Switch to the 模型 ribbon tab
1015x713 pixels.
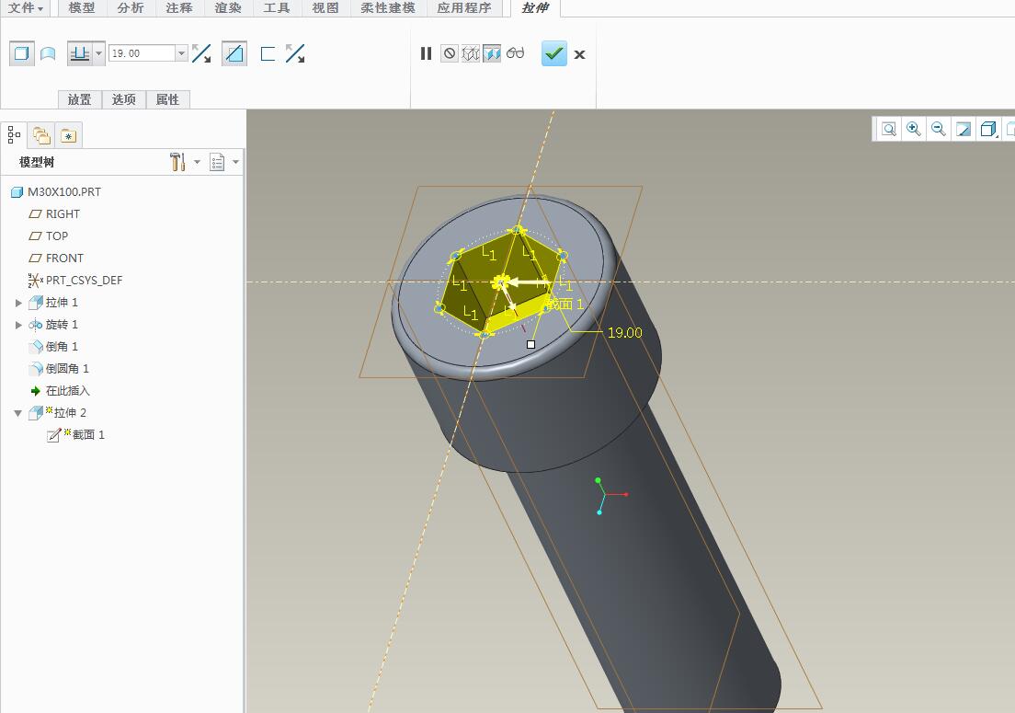coord(82,7)
